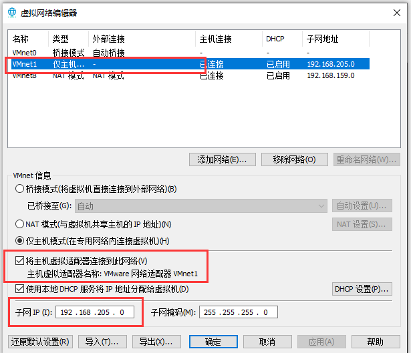Viewport: 411px width, 353px height.
Task: Choose the 仅主机模式 radio option
Action: tap(20, 241)
